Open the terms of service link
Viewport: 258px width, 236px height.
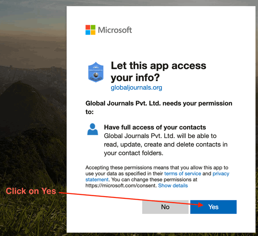182,173
